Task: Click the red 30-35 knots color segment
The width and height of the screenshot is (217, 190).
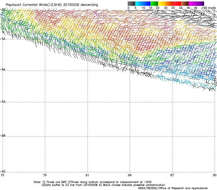Action: [x=177, y=4]
